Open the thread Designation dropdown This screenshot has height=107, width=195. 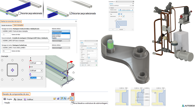point(92,54)
